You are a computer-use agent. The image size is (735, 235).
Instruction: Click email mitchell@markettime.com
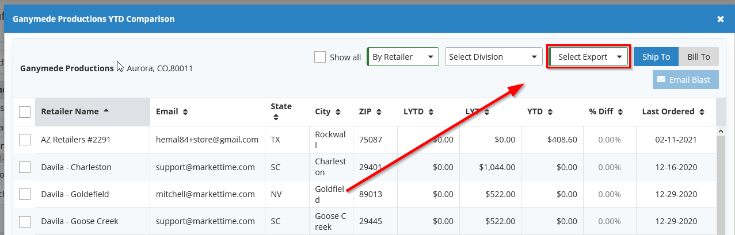click(205, 194)
